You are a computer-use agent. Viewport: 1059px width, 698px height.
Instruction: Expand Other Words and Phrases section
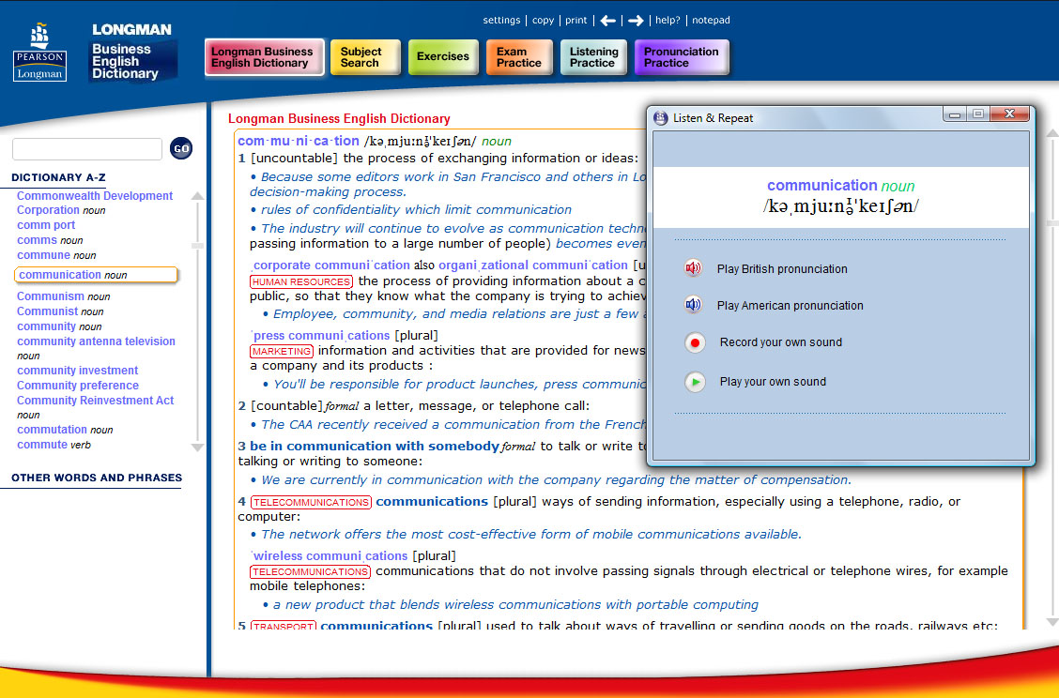[x=97, y=478]
